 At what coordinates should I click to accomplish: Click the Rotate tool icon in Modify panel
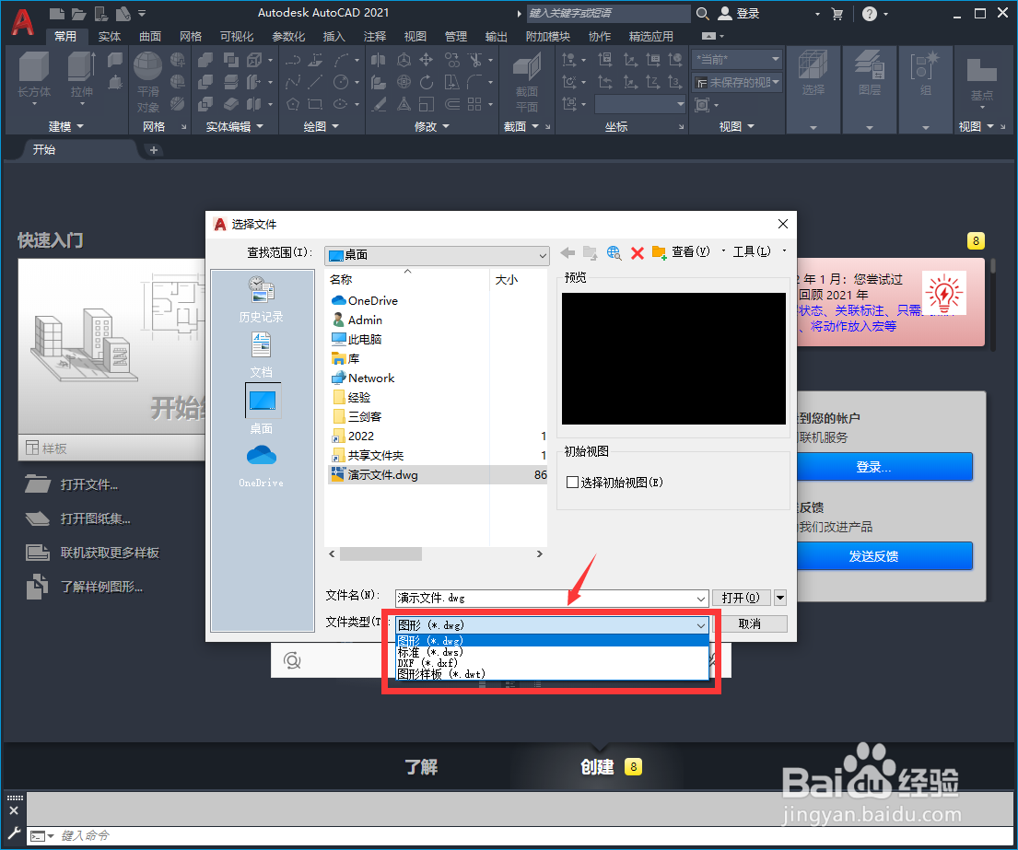tap(426, 82)
